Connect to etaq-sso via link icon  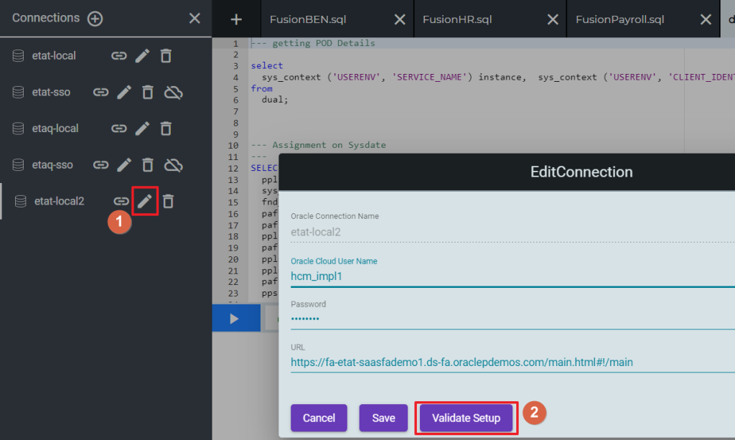100,165
